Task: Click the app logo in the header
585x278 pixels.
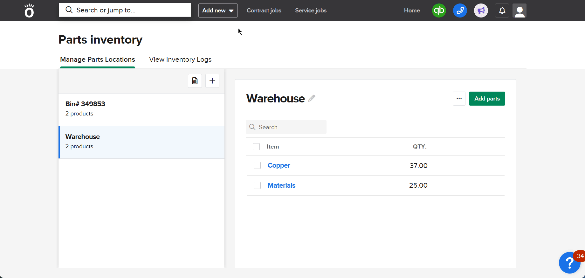Action: pyautogui.click(x=29, y=10)
